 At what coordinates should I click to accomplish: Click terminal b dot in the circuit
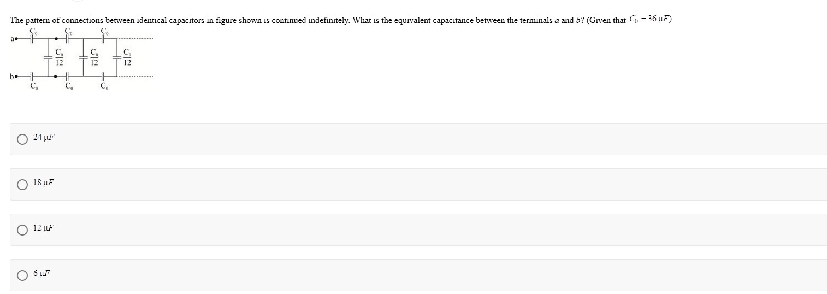click(16, 77)
